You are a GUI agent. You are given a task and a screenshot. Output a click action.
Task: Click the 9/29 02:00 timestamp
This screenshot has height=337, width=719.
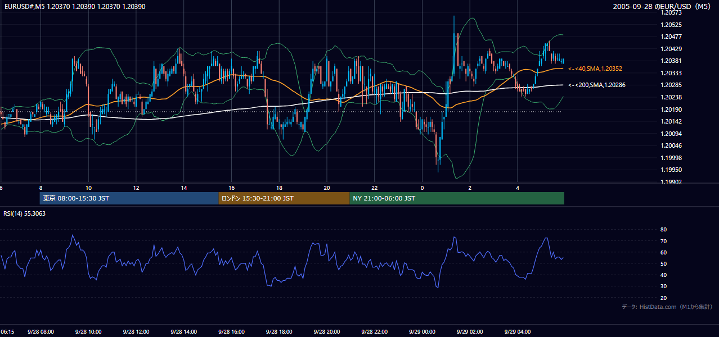click(x=470, y=332)
